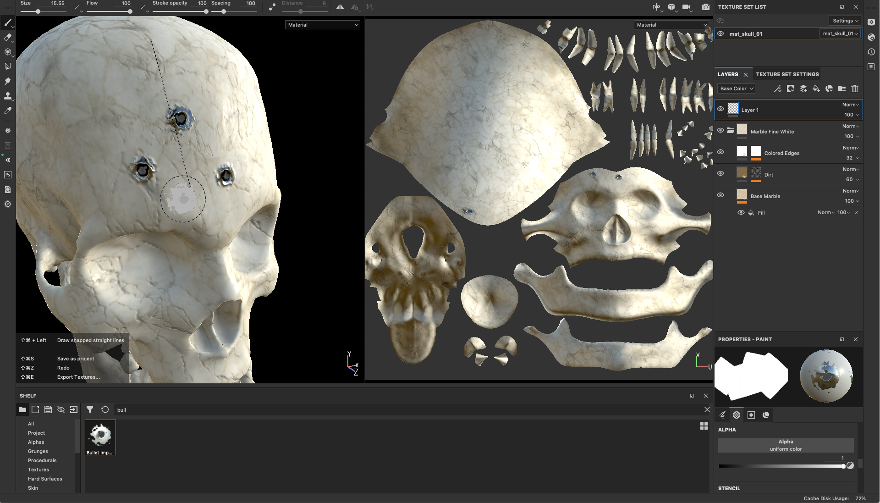This screenshot has width=880, height=503.
Task: Select the Color Picker tool
Action: (x=7, y=110)
